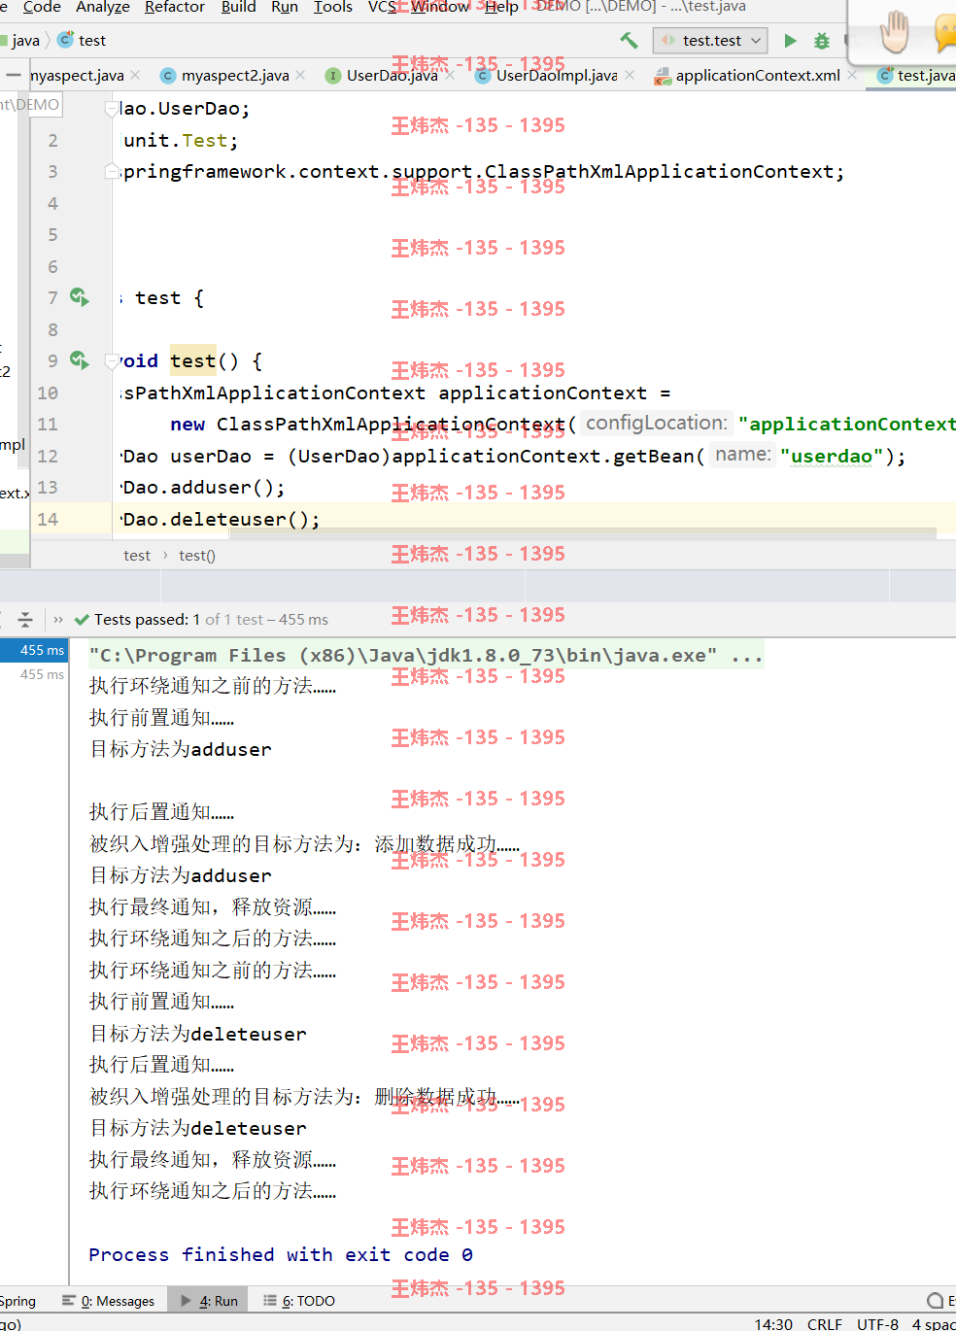Click the caret position 14:30 in status bar

(773, 1323)
